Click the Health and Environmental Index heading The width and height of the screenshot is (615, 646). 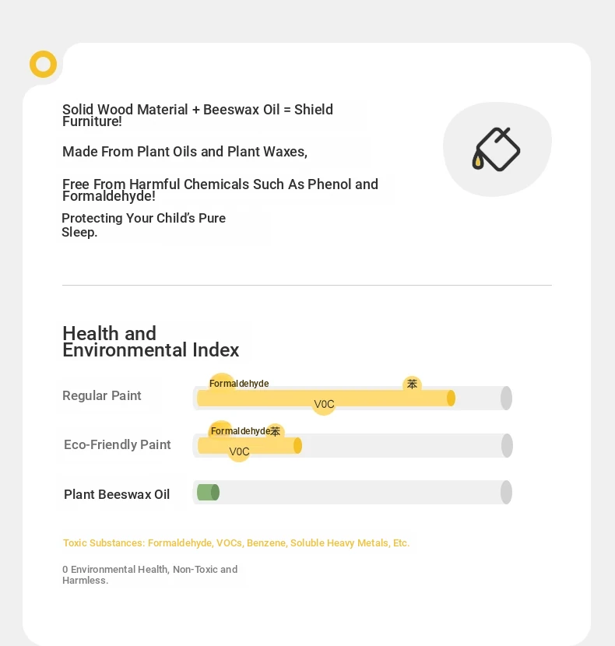(x=150, y=342)
